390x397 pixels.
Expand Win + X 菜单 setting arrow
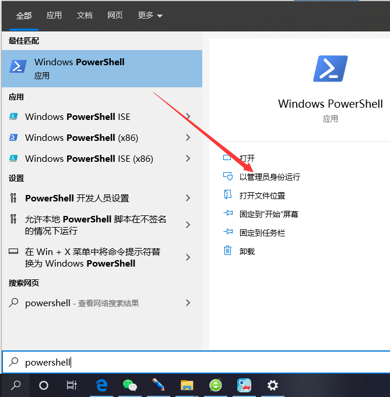(188, 257)
